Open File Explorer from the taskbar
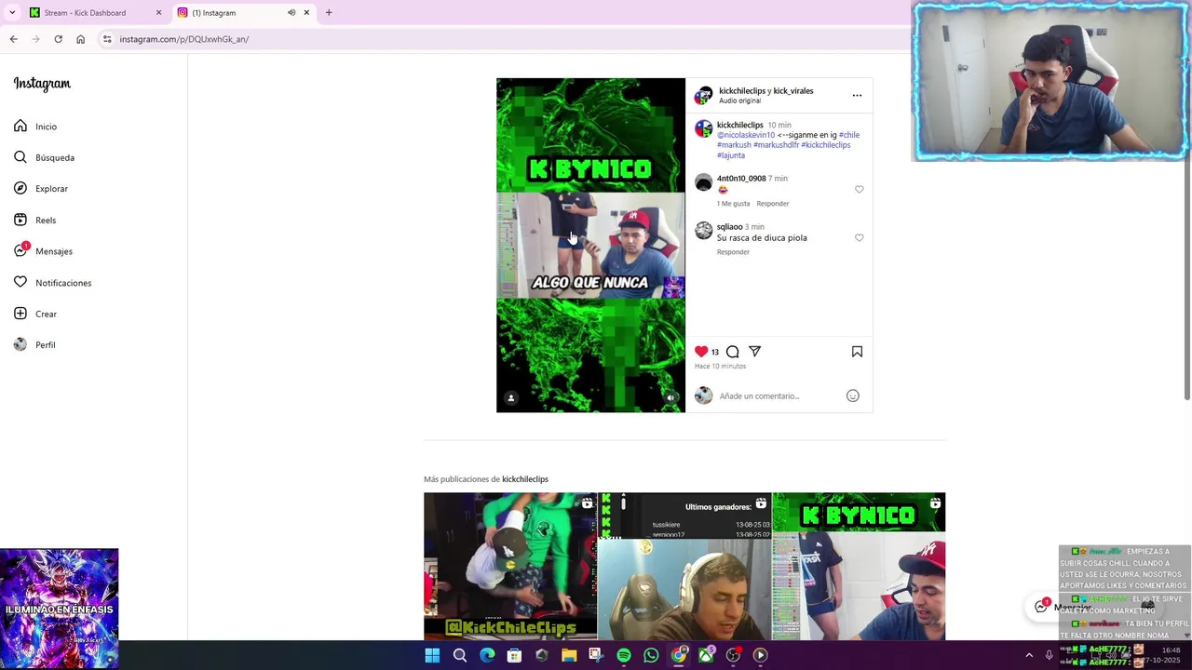 click(569, 655)
